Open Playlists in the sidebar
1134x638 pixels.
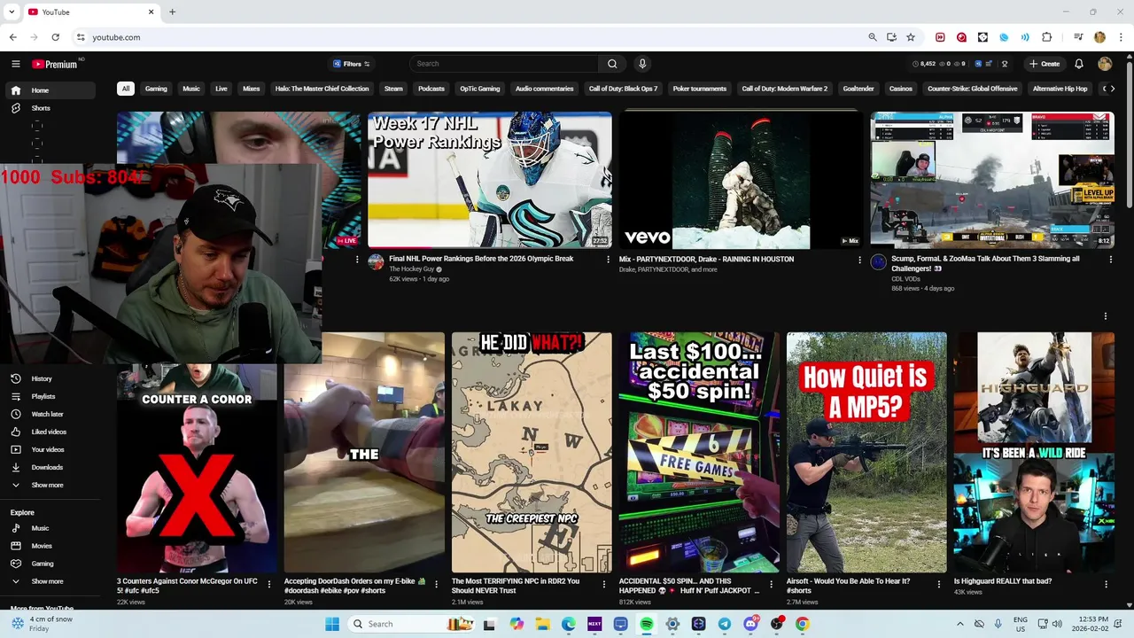(51, 396)
